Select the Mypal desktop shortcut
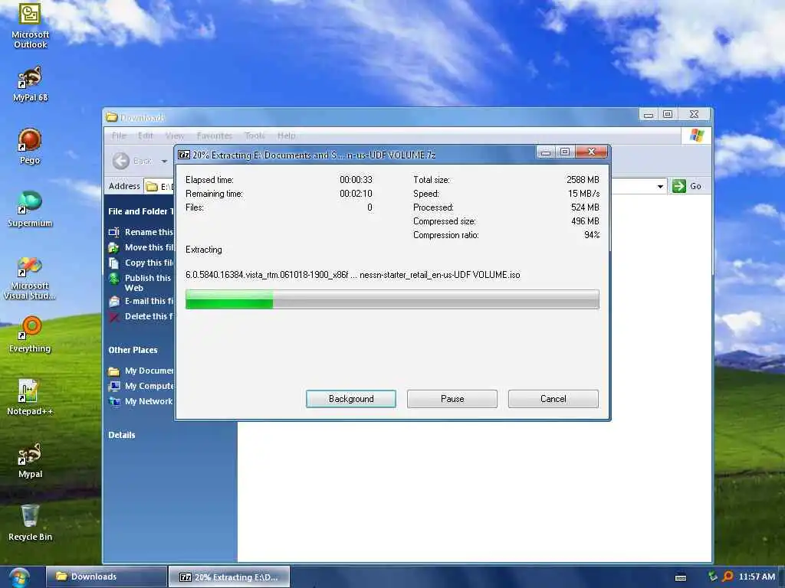Viewport: 785px width, 588px height. click(x=30, y=460)
